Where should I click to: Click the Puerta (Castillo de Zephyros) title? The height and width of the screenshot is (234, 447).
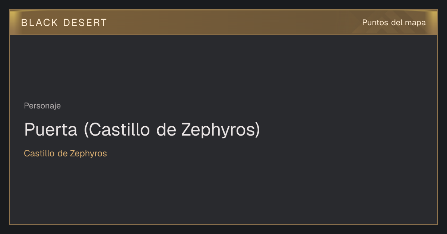[142, 130]
